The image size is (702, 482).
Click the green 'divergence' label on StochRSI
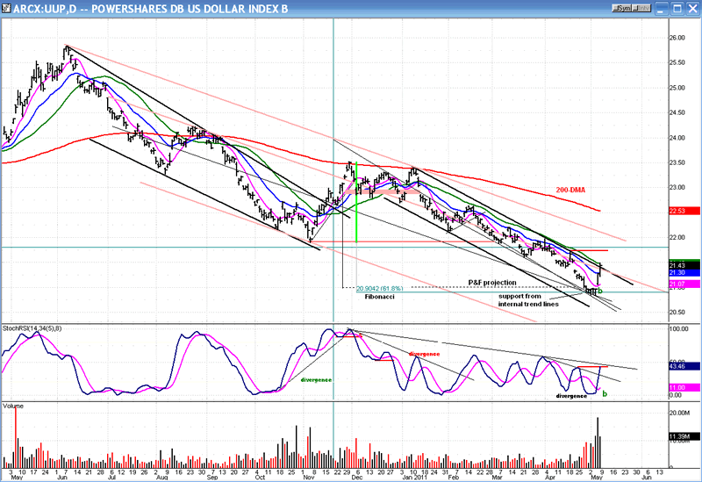pyautogui.click(x=316, y=380)
